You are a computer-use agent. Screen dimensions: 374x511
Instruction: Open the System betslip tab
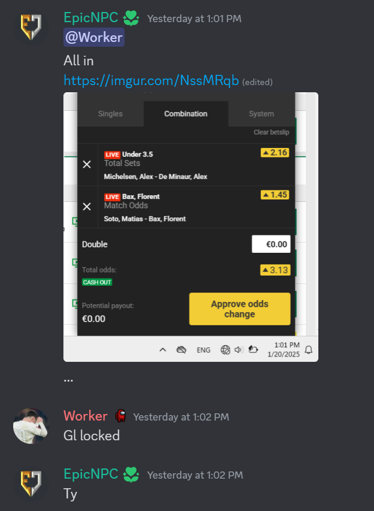pyautogui.click(x=262, y=114)
